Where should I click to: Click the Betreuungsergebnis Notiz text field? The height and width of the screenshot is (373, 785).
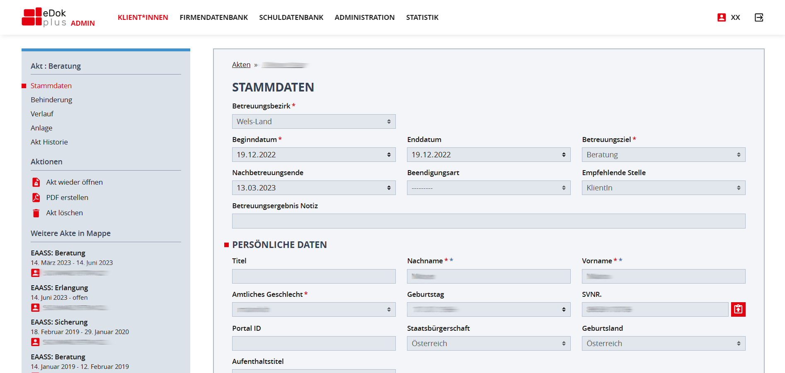(488, 221)
